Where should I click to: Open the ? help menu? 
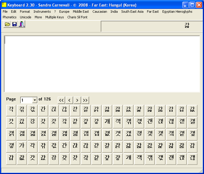tap(55, 12)
